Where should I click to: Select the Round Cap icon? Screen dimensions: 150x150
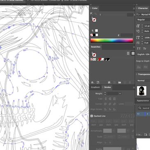click(110, 99)
